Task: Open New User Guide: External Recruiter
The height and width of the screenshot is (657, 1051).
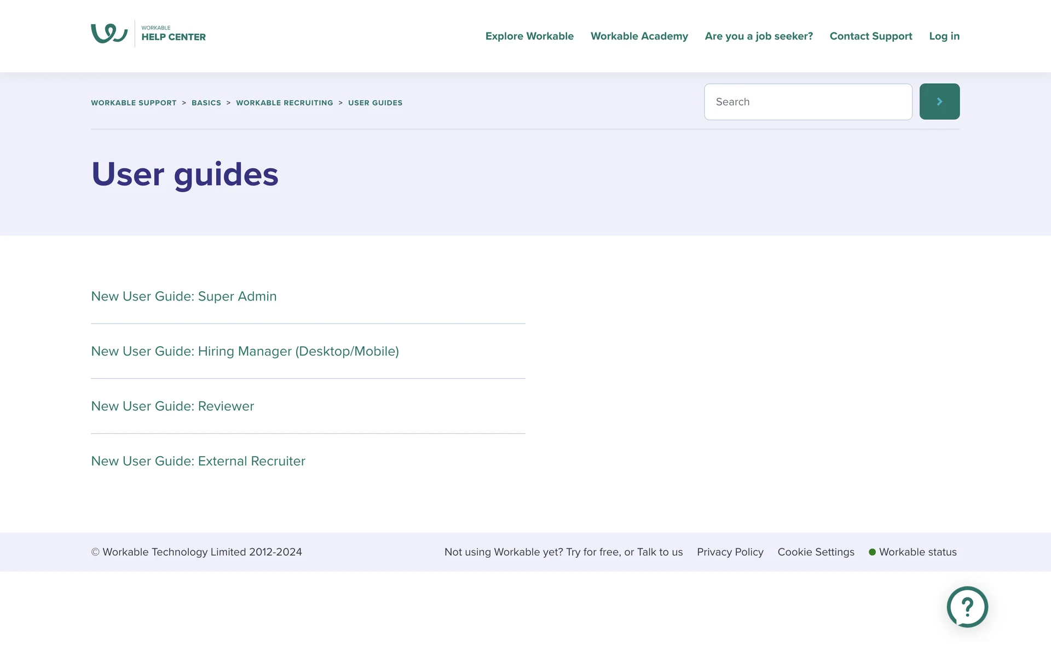Action: (198, 461)
